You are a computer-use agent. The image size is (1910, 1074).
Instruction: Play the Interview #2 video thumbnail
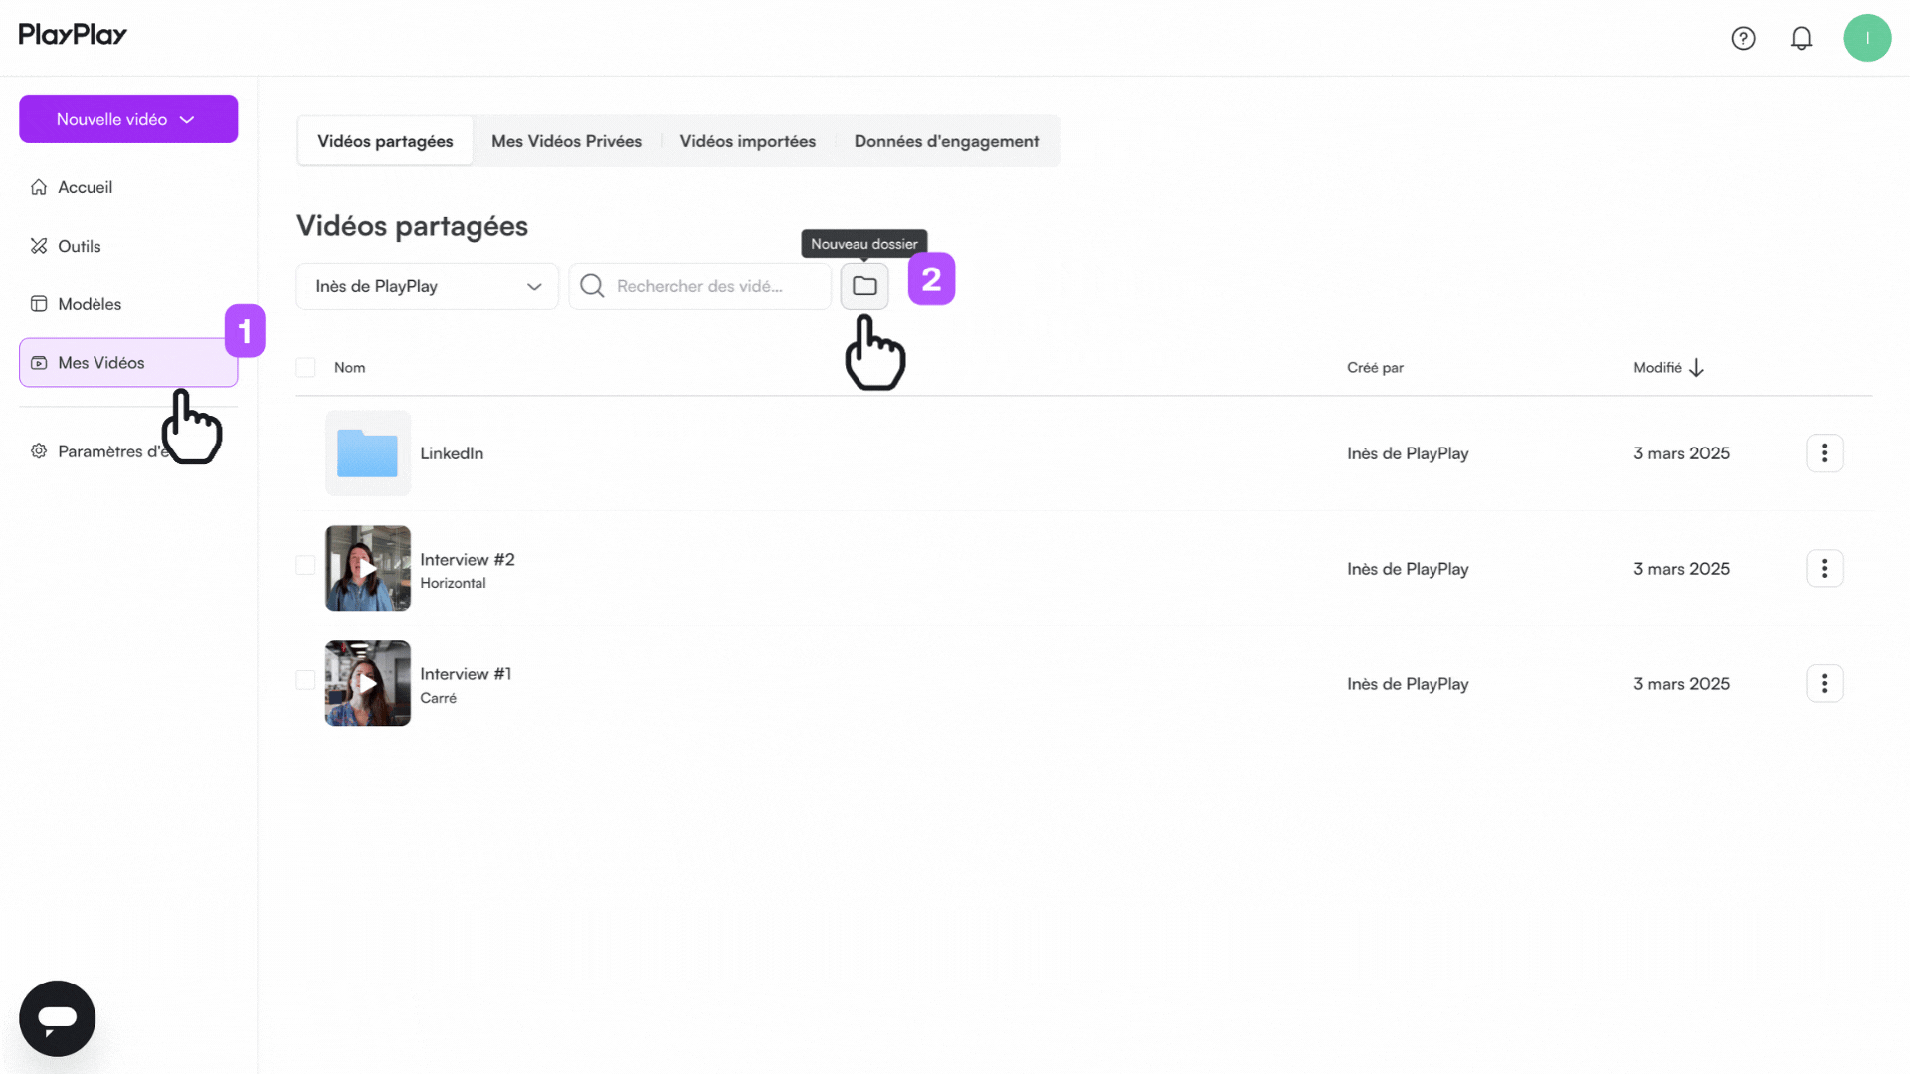point(367,568)
